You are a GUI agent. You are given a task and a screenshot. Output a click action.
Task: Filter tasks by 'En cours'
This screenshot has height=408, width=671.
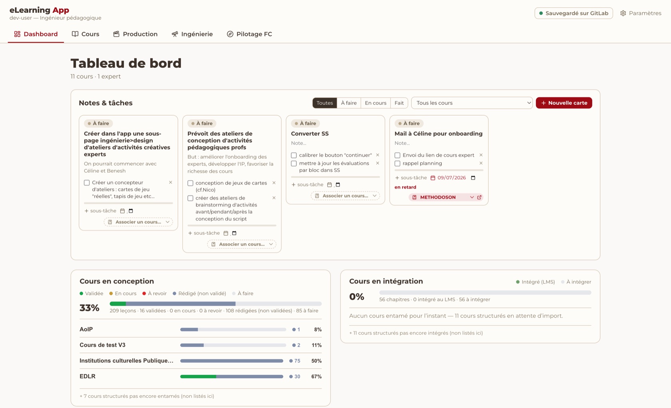pos(375,103)
